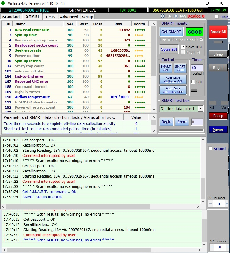Click the log panel scroll-up arrow
This screenshot has height=253, width=230.
pos(203,140)
